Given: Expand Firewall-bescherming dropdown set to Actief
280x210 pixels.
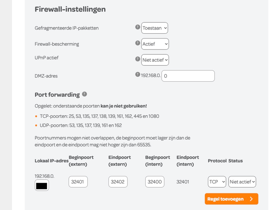Looking at the screenshot, I should pyautogui.click(x=155, y=44).
